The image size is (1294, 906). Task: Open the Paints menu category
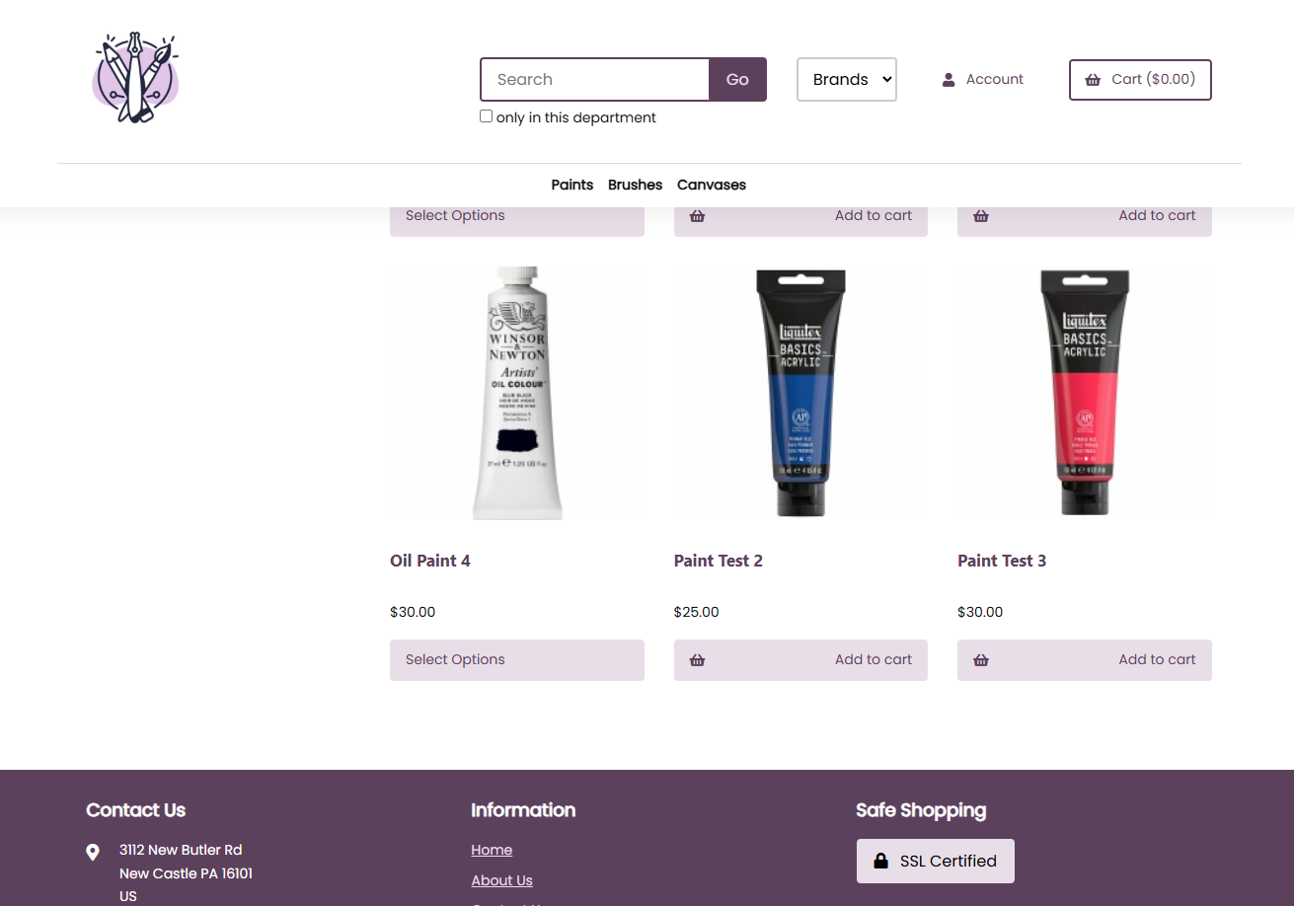coord(572,185)
